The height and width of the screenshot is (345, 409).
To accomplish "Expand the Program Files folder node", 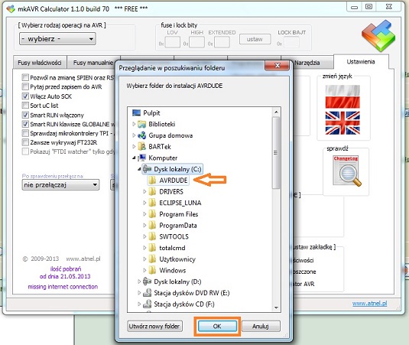I will click(144, 214).
